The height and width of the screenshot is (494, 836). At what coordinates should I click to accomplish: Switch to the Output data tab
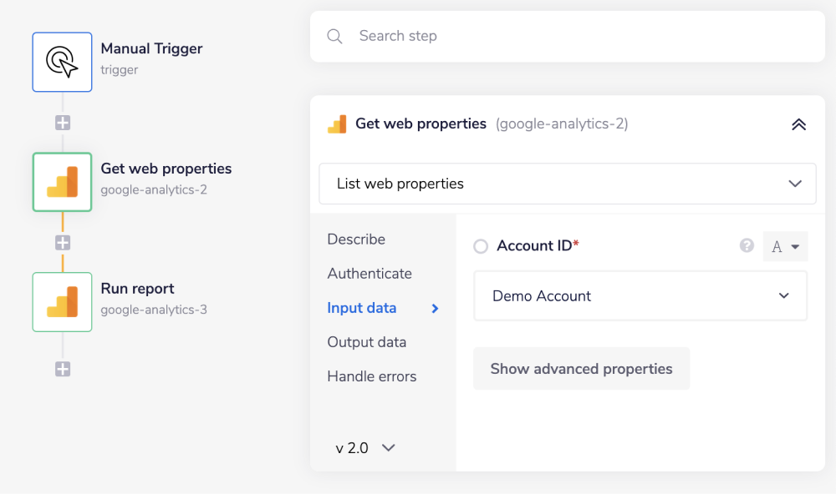[x=366, y=341]
